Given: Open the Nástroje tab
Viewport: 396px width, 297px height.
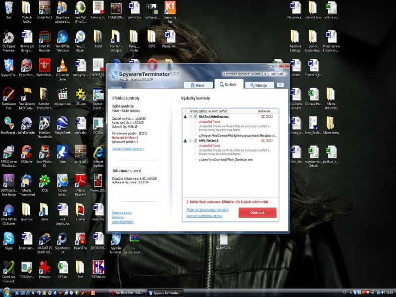Looking at the screenshot, I should 259,85.
